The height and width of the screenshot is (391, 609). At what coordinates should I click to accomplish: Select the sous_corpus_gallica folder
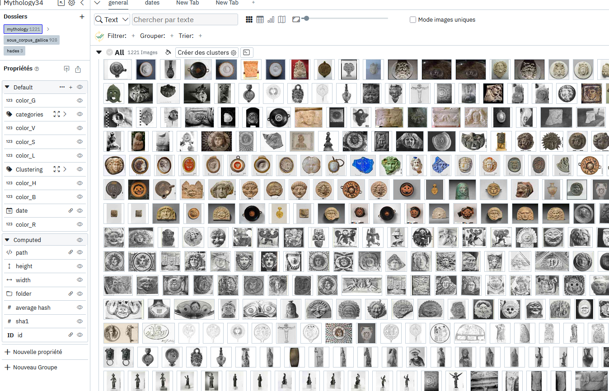coord(32,40)
